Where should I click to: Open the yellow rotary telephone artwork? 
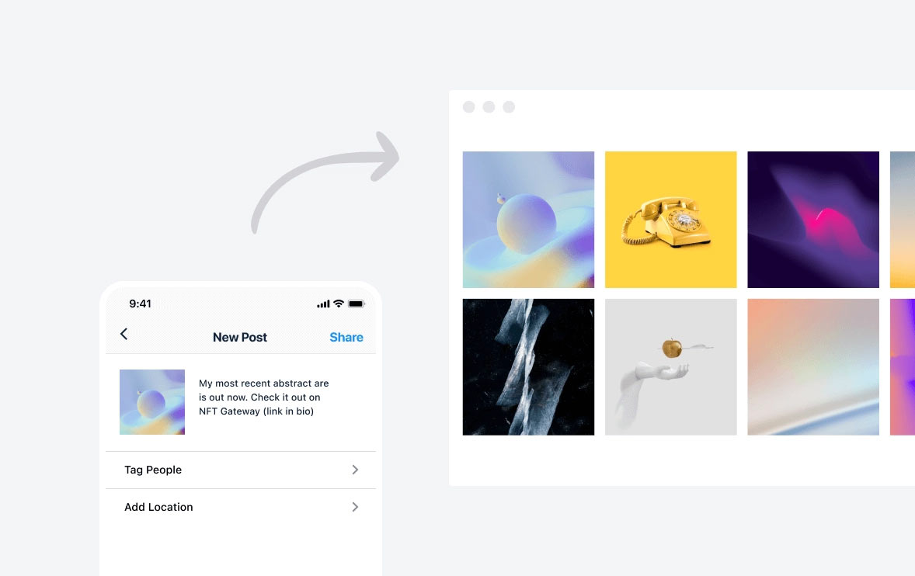(670, 219)
